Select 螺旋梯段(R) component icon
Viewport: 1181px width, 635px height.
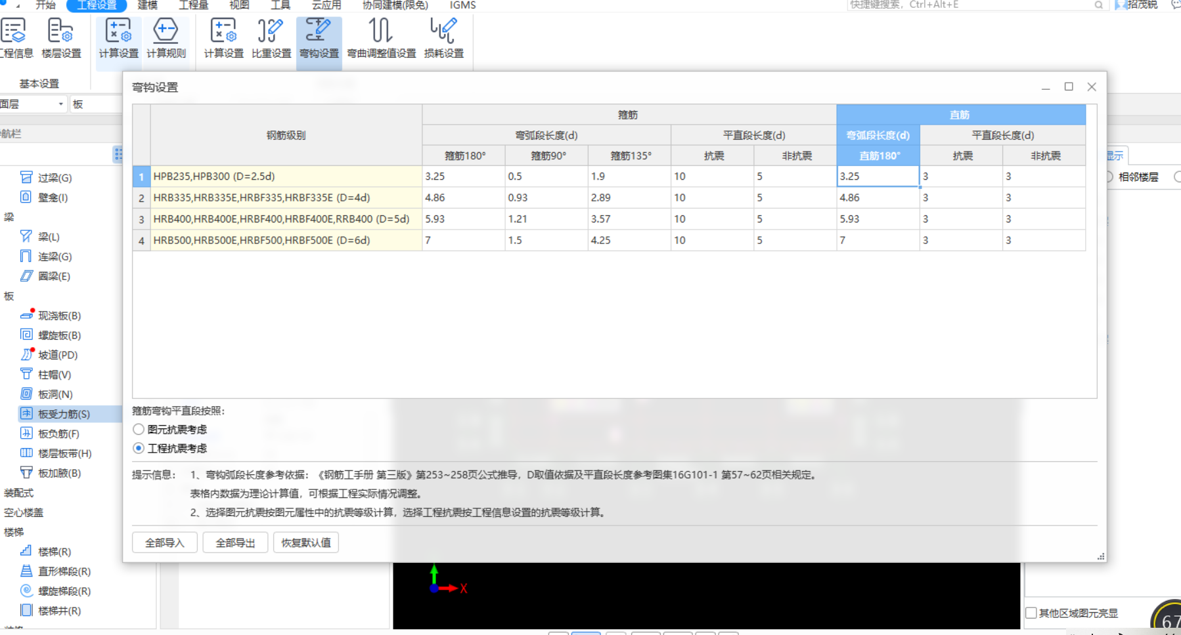point(26,590)
